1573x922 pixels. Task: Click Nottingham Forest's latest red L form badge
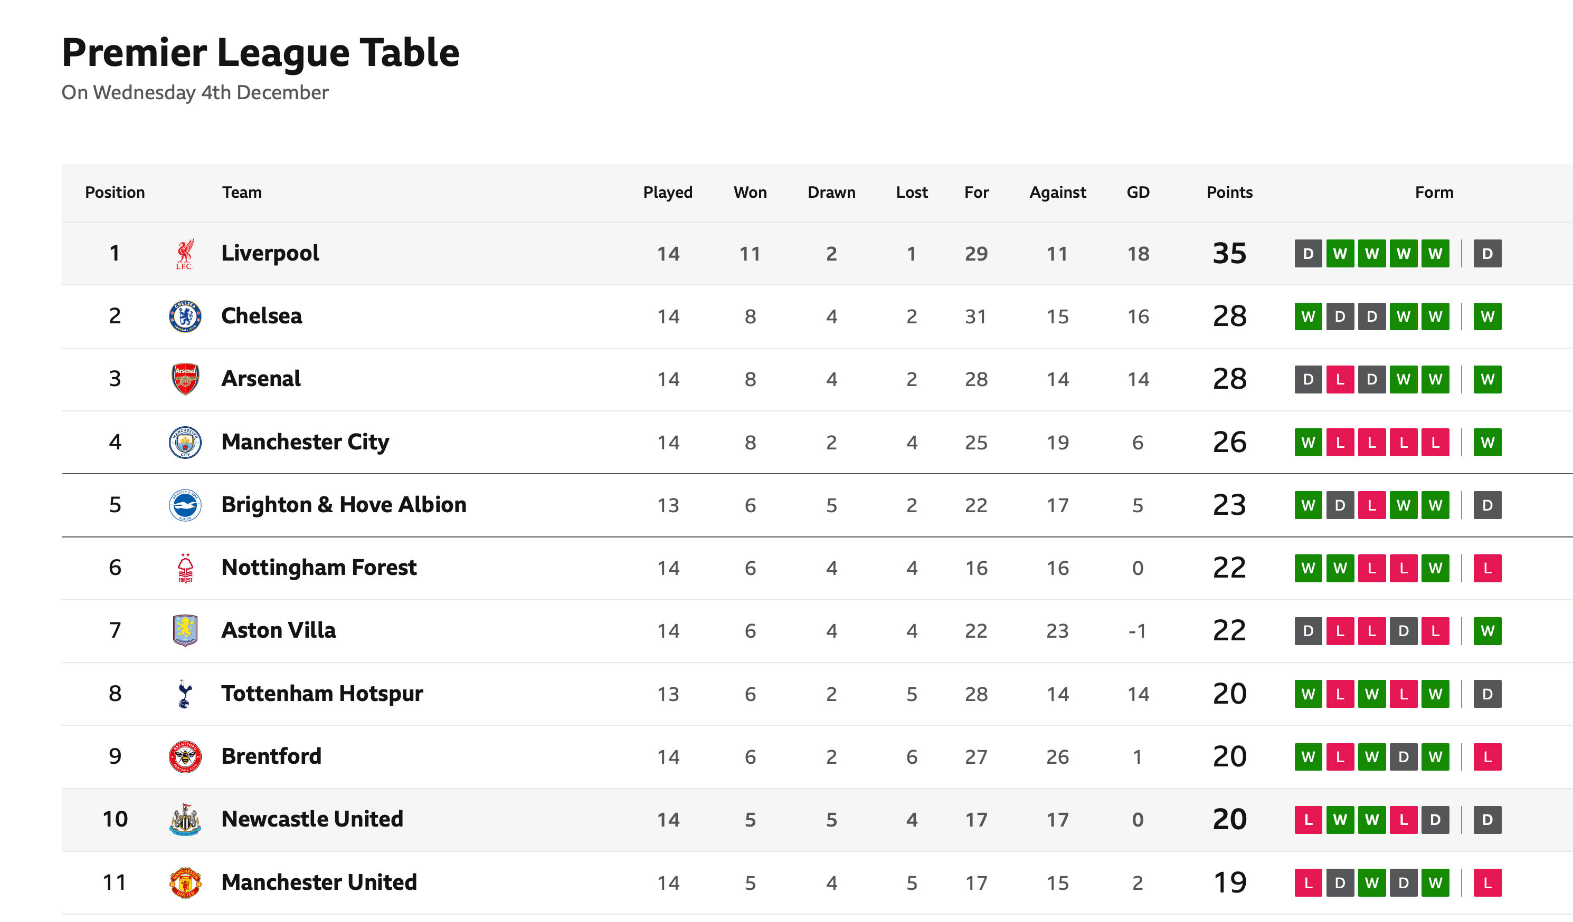click(x=1487, y=568)
